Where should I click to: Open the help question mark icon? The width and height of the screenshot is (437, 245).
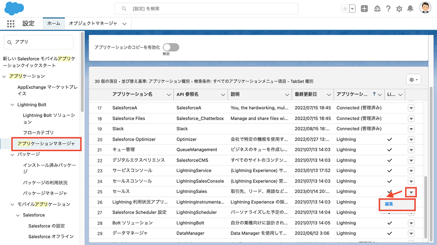388,9
